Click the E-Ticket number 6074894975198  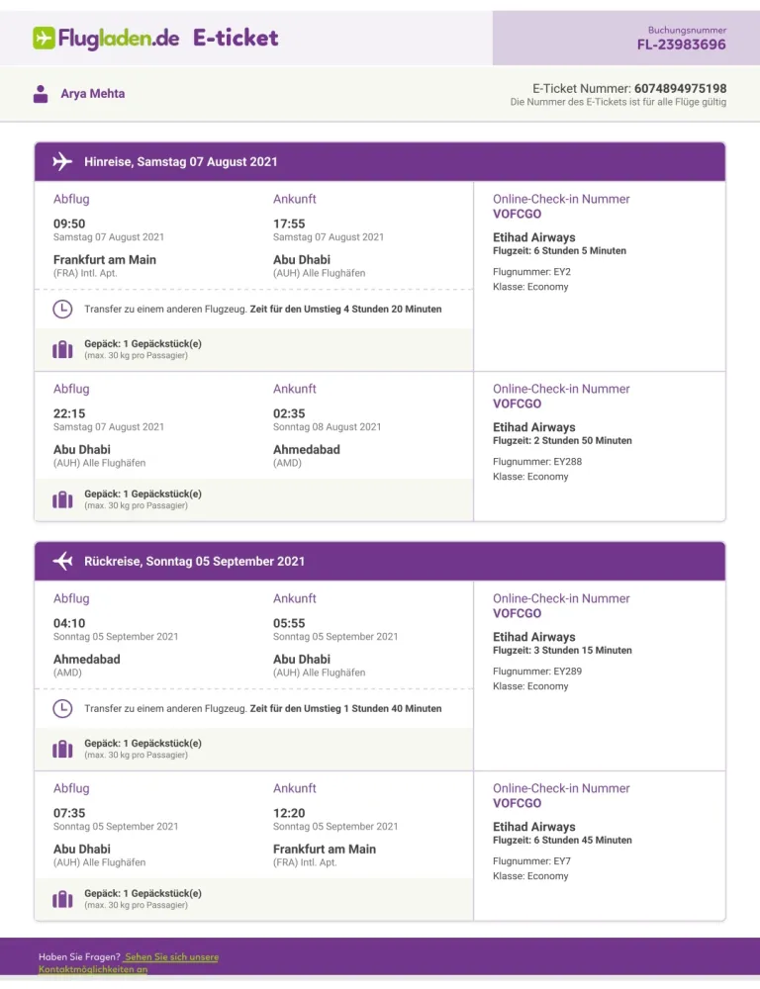pyautogui.click(x=680, y=88)
